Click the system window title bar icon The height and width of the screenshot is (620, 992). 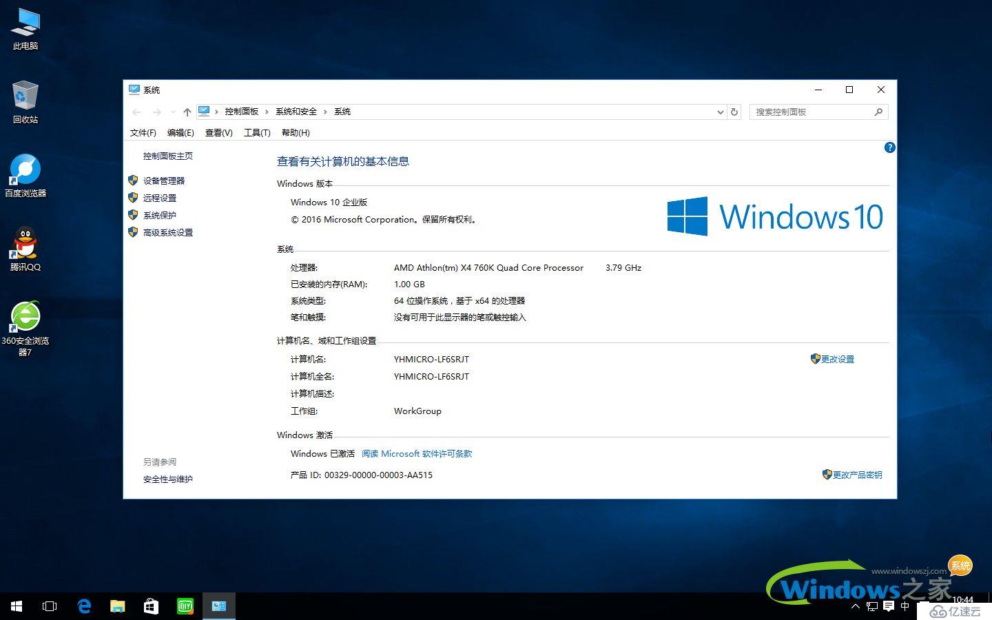point(134,90)
